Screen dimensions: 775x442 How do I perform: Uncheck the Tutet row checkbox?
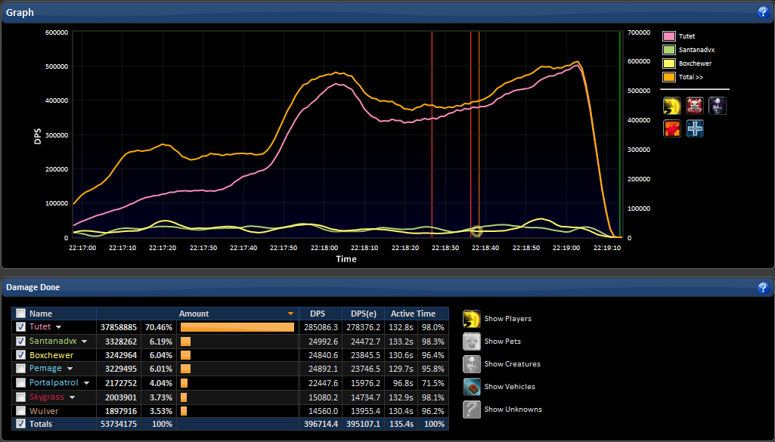20,327
